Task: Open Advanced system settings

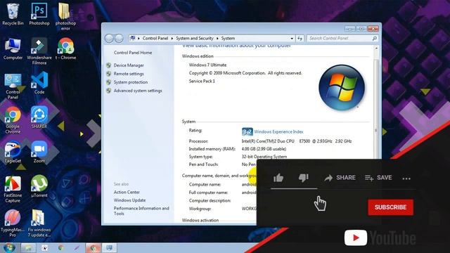Action: point(138,91)
